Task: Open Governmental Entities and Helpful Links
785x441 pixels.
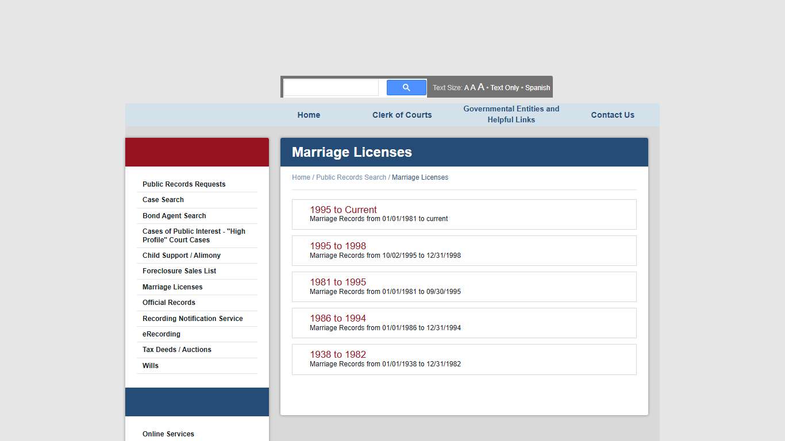Action: (x=511, y=114)
